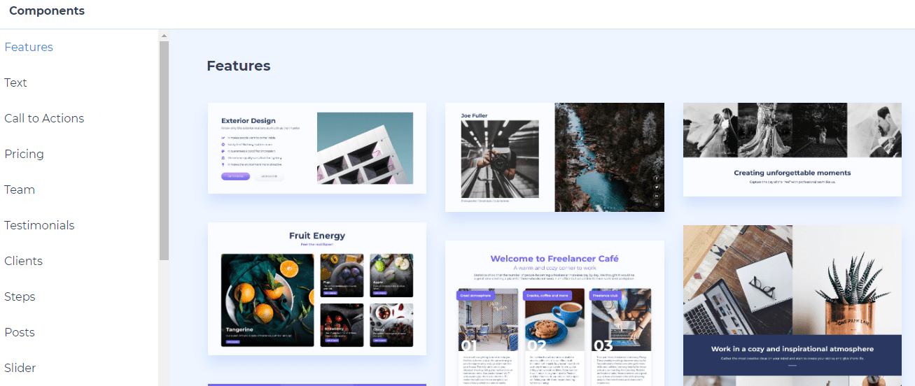The image size is (915, 386).
Task: Select the Joe Fuller photographer component
Action: (x=554, y=157)
